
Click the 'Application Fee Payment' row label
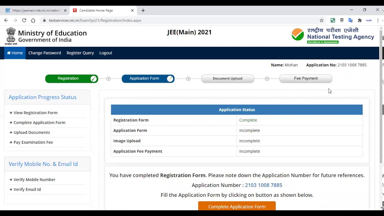pyautogui.click(x=138, y=151)
